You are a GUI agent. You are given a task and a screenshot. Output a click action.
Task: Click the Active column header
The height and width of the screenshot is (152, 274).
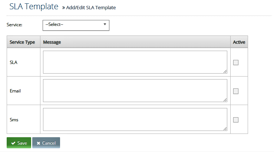click(x=239, y=42)
